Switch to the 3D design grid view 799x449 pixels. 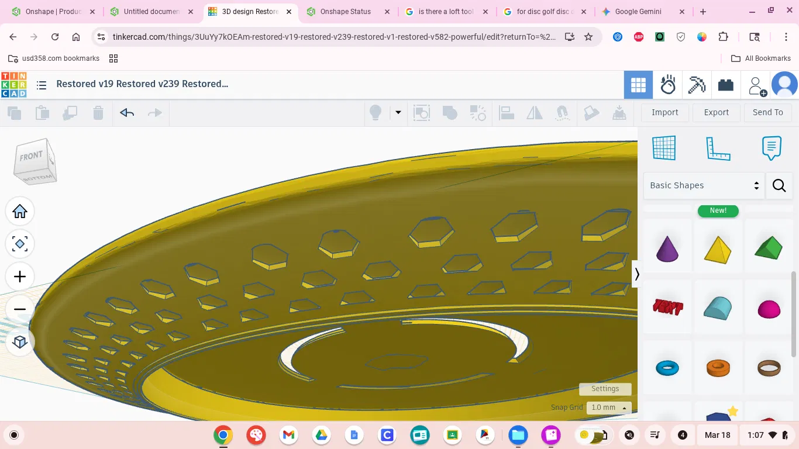[x=638, y=85]
